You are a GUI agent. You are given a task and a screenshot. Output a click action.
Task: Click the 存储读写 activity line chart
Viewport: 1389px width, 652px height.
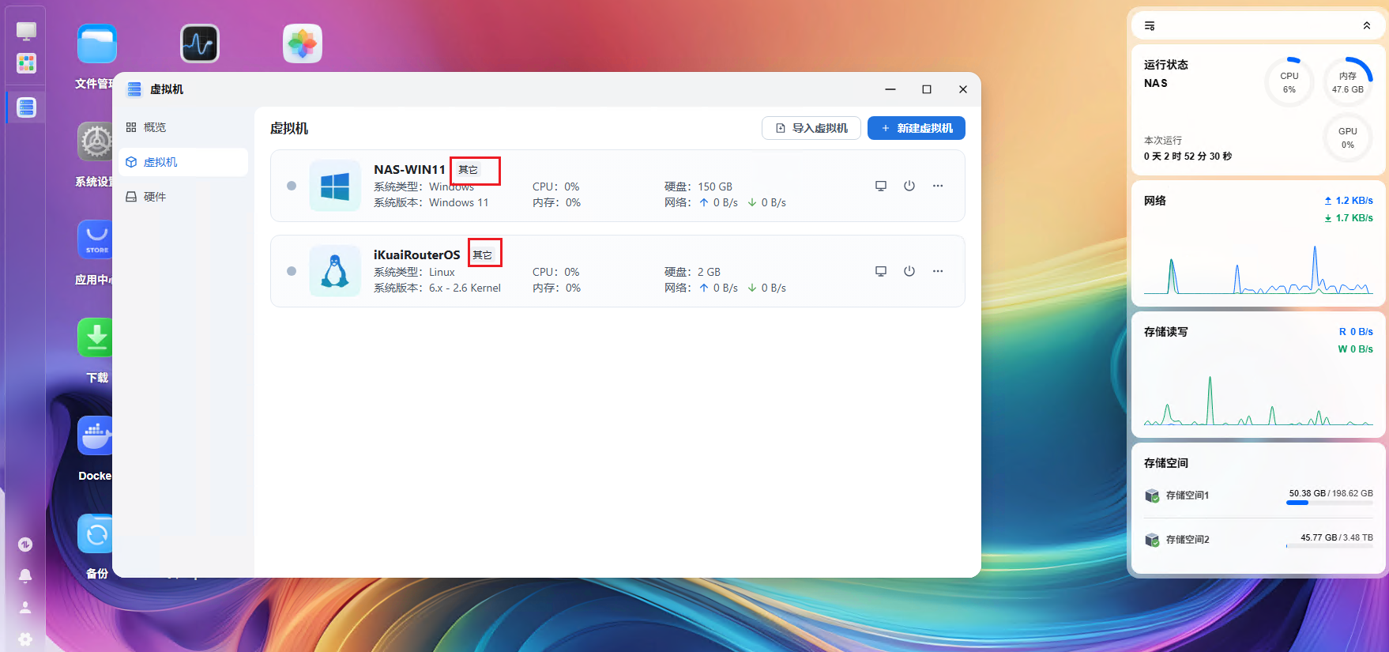1259,400
